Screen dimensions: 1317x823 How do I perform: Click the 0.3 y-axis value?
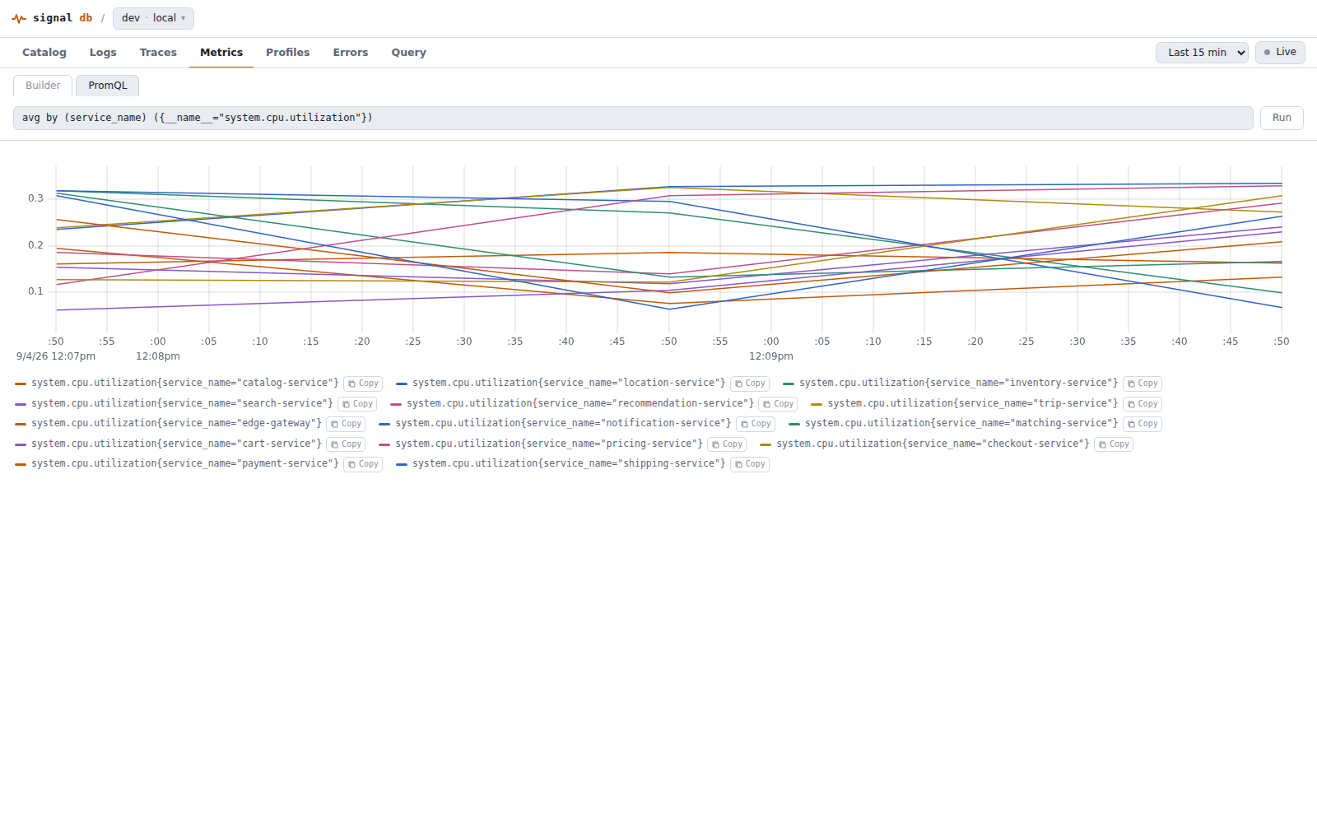click(35, 198)
